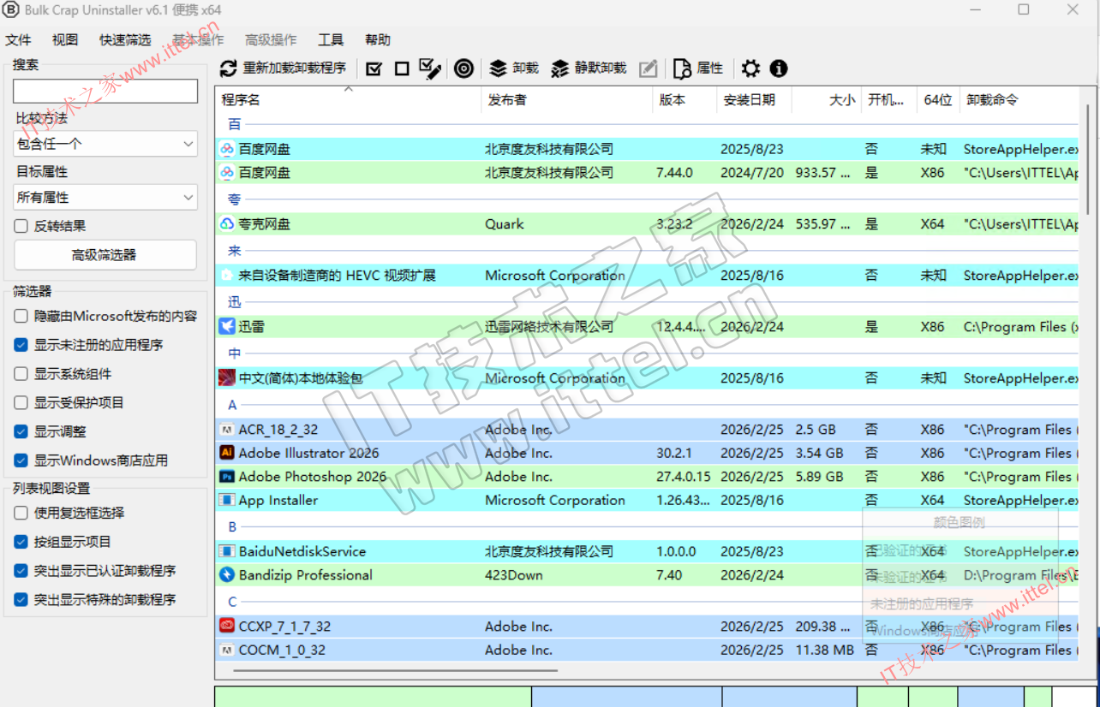
Task: Enable 隐藏由Microsoft发布的内容 checkbox
Action: (21, 316)
